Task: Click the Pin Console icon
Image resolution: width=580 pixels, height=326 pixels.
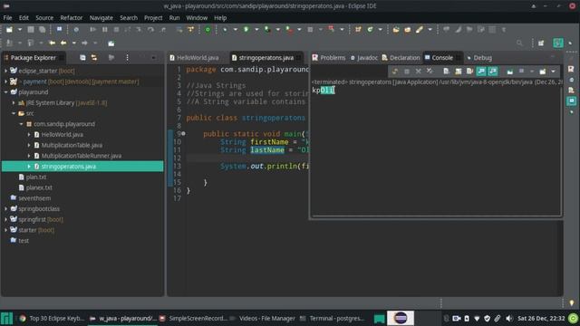Action: point(509,72)
